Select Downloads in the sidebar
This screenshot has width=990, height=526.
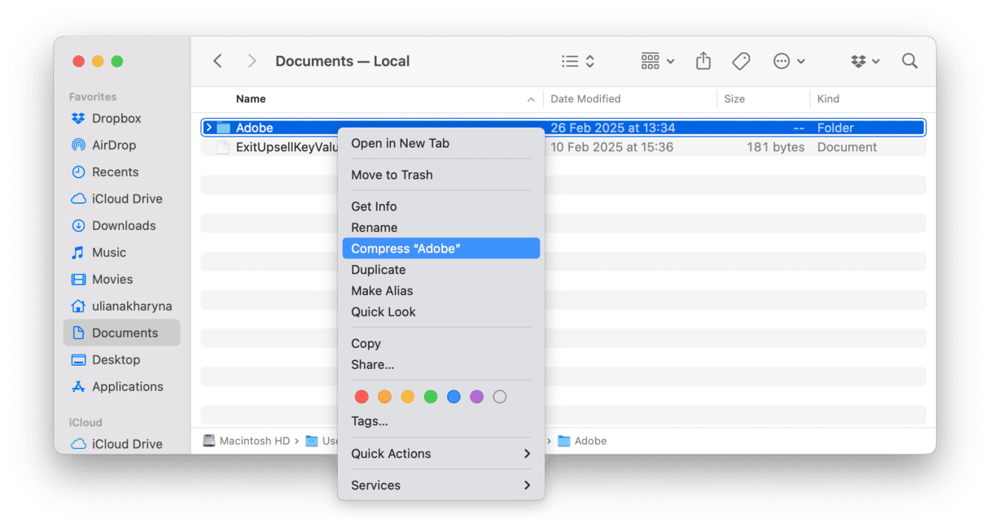coord(123,226)
